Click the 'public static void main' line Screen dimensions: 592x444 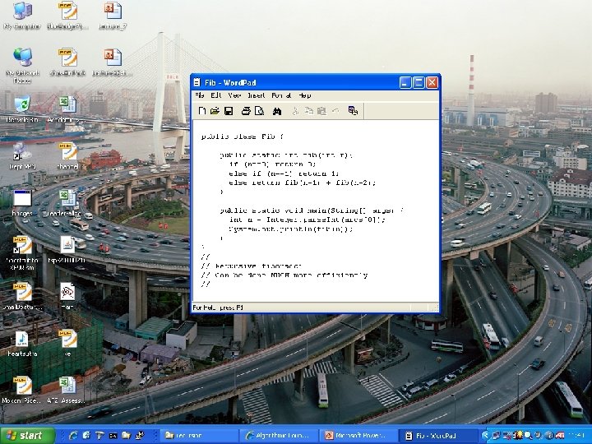(312, 210)
